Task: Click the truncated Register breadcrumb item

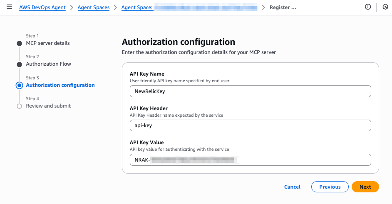Action: [283, 7]
